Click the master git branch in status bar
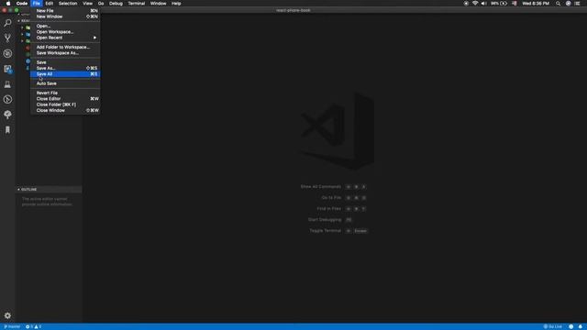The height and width of the screenshot is (330, 587). click(x=12, y=326)
